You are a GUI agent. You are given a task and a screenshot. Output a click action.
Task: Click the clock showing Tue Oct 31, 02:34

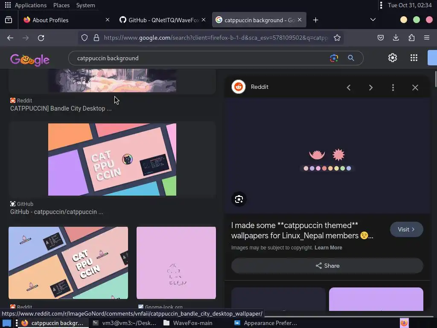tap(409, 5)
